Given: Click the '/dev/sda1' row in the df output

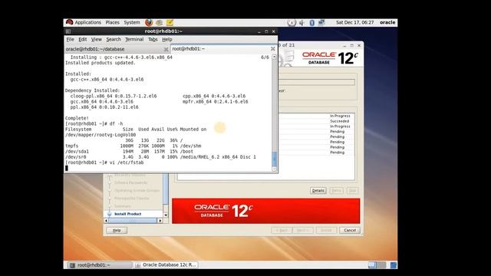Looking at the screenshot, I should tap(129, 152).
